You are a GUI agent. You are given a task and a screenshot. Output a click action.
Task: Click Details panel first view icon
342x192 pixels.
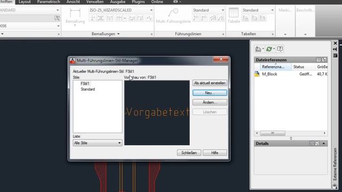pos(312,143)
